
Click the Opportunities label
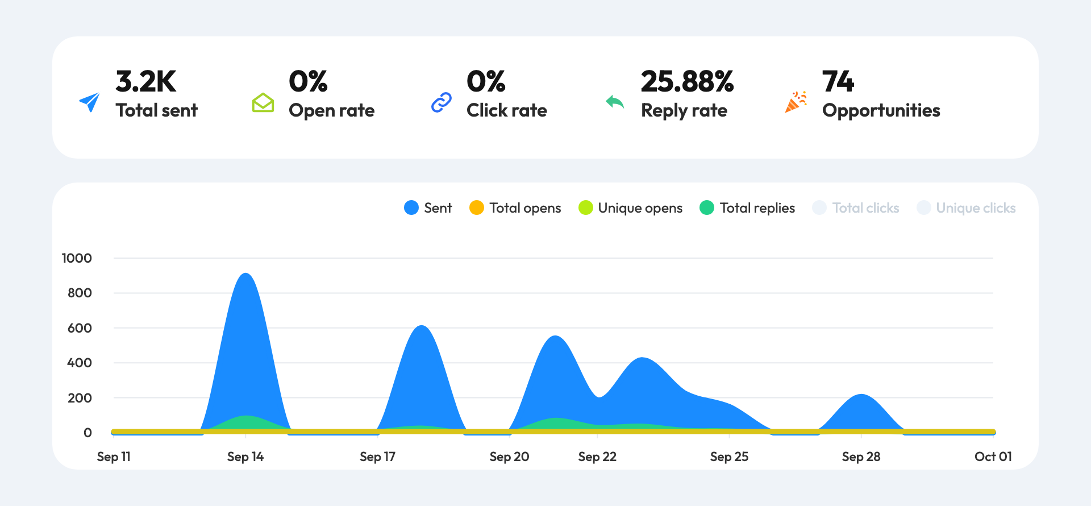[x=881, y=111]
